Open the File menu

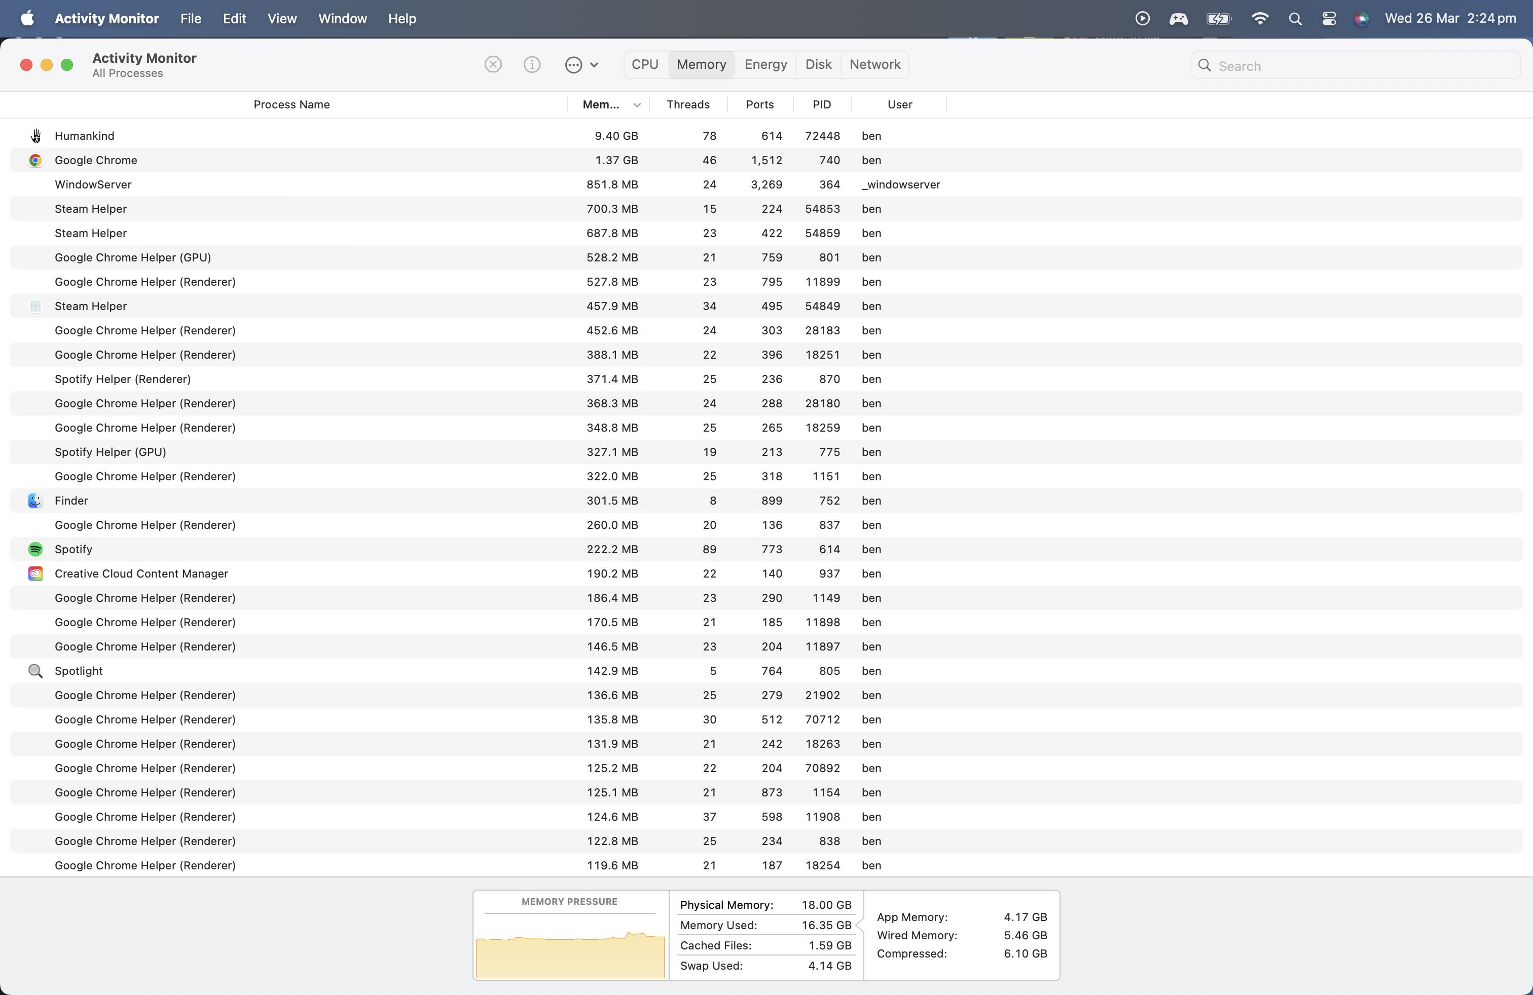coord(191,19)
